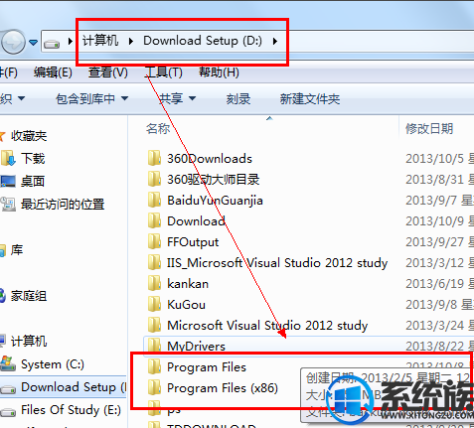Screen dimensions: 474x428
Task: Select the BaiduYunGuanjia folder name
Action: [216, 201]
